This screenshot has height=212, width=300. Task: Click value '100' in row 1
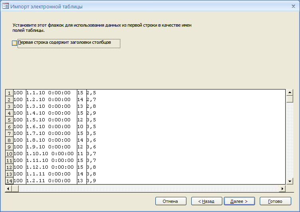click(x=18, y=93)
